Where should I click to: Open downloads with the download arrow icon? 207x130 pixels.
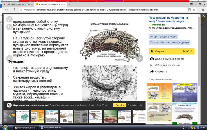click(x=203, y=10)
